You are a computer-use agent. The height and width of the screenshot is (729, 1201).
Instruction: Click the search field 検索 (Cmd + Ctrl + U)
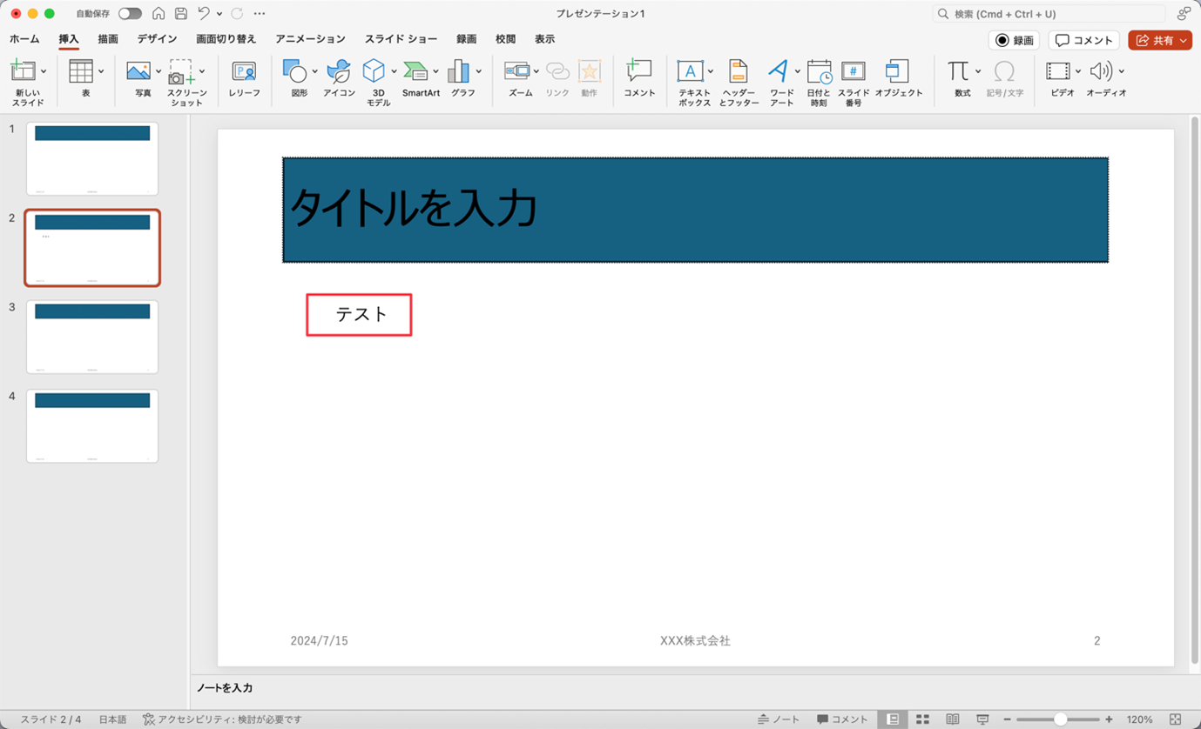[x=1049, y=14]
